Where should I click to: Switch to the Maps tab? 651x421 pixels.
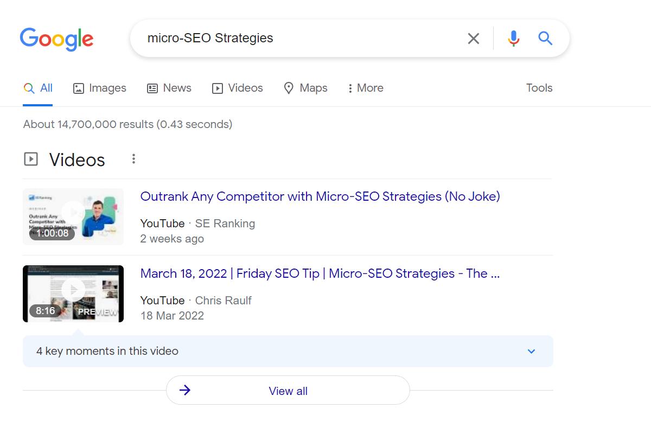tap(306, 88)
